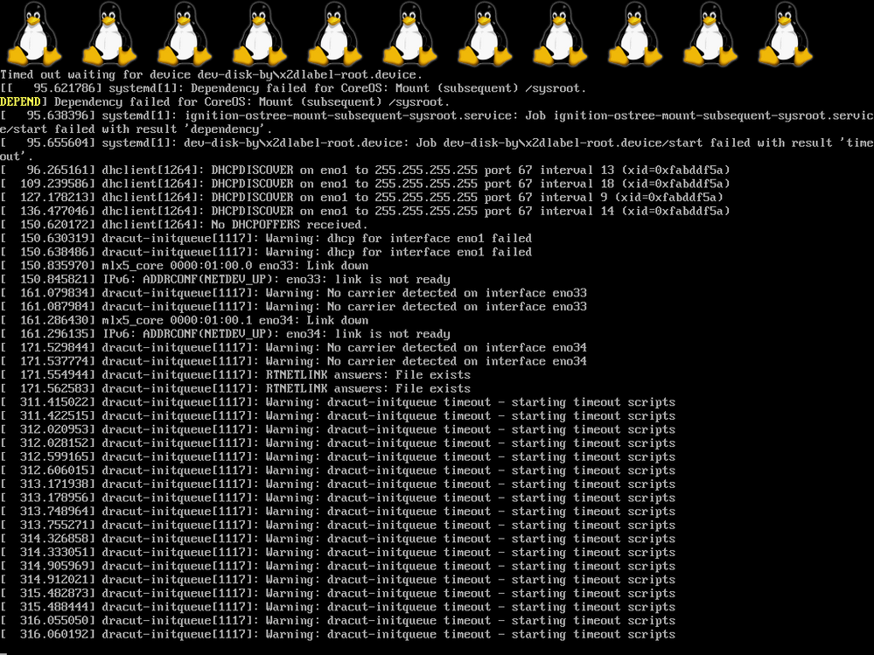Click the first Tux penguin from the left

33,34
